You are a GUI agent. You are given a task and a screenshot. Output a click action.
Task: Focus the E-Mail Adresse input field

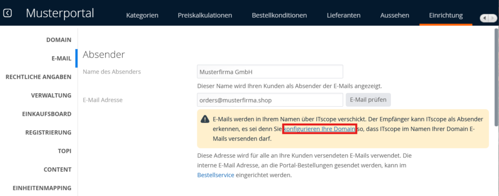click(x=270, y=100)
